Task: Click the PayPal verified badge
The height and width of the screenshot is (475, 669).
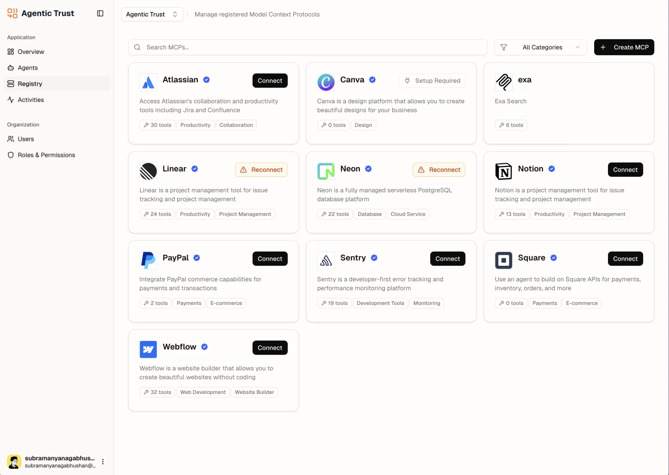Action: pyautogui.click(x=197, y=258)
